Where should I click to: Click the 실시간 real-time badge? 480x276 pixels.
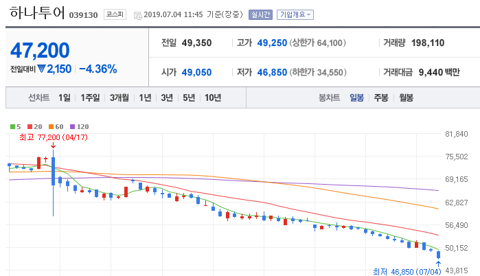tap(260, 14)
